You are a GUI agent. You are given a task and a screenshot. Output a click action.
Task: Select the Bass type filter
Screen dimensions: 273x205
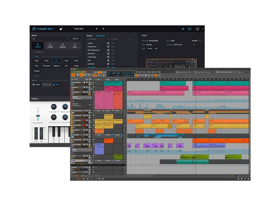pos(37,61)
